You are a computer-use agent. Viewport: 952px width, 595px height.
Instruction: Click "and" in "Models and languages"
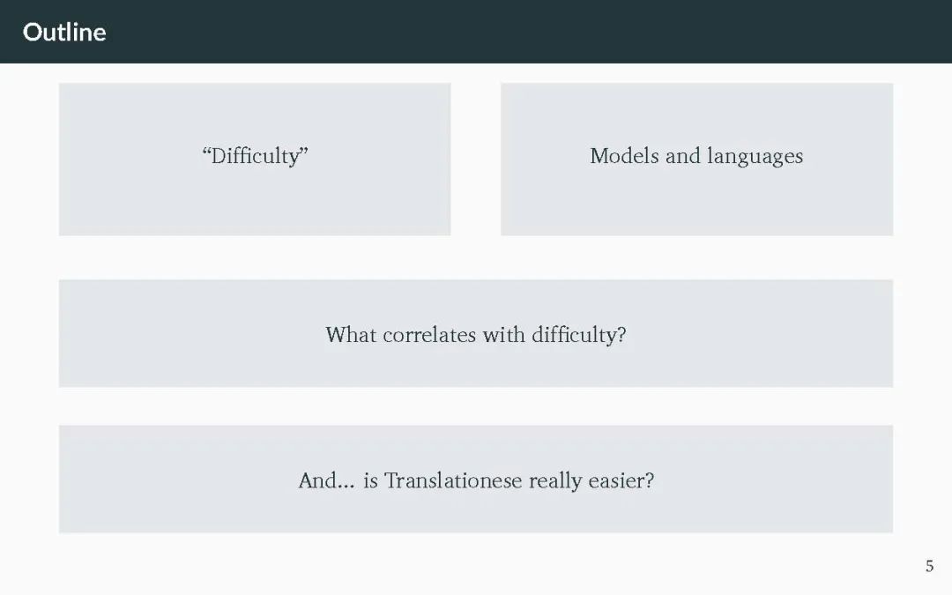(682, 156)
